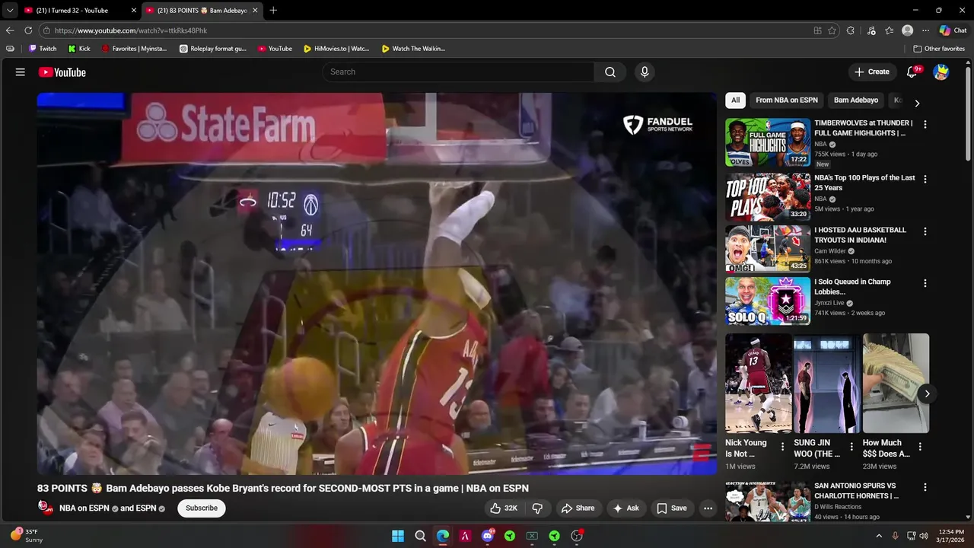The image size is (974, 548).
Task: Open the browser profile avatar
Action: pyautogui.click(x=907, y=30)
